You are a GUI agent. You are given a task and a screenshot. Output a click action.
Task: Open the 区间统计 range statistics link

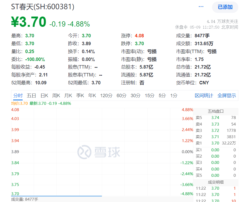click(204, 96)
